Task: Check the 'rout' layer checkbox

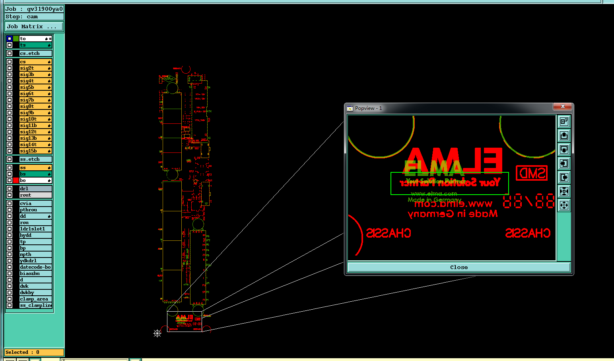Action: click(x=10, y=195)
